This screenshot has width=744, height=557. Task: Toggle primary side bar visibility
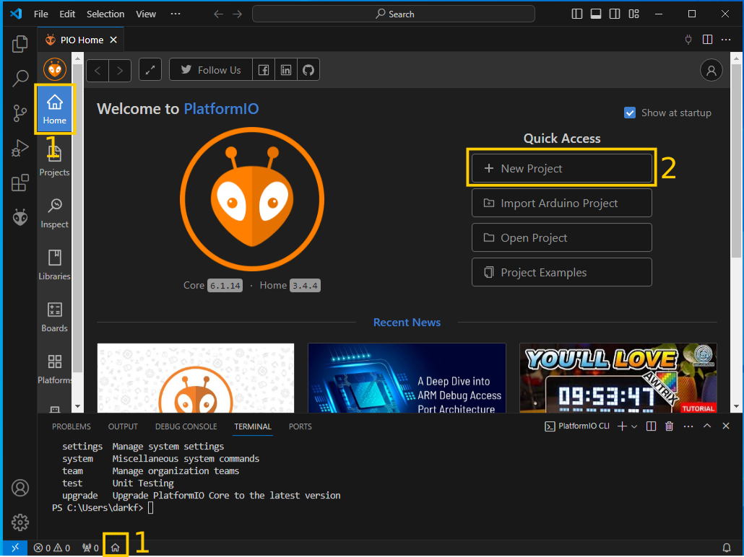click(x=577, y=14)
